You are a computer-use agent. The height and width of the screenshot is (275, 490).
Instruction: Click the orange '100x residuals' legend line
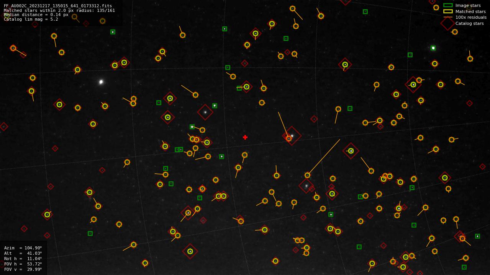tap(448, 17)
